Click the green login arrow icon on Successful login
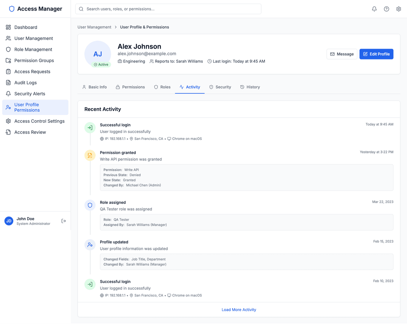407x324 pixels. tap(90, 127)
